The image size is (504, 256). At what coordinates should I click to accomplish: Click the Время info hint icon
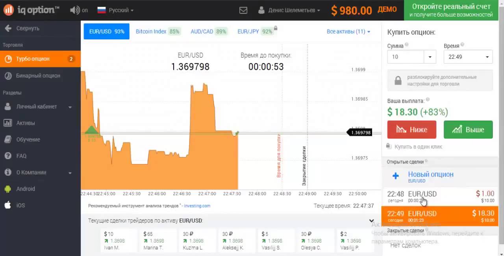(462, 45)
